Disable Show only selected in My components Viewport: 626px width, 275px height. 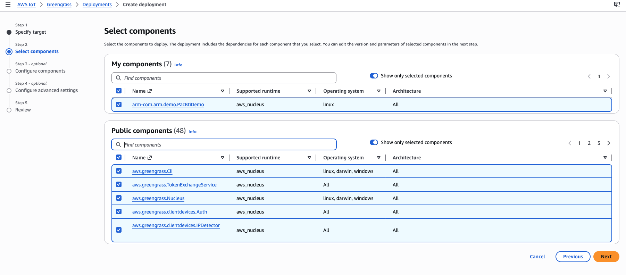[x=374, y=76]
